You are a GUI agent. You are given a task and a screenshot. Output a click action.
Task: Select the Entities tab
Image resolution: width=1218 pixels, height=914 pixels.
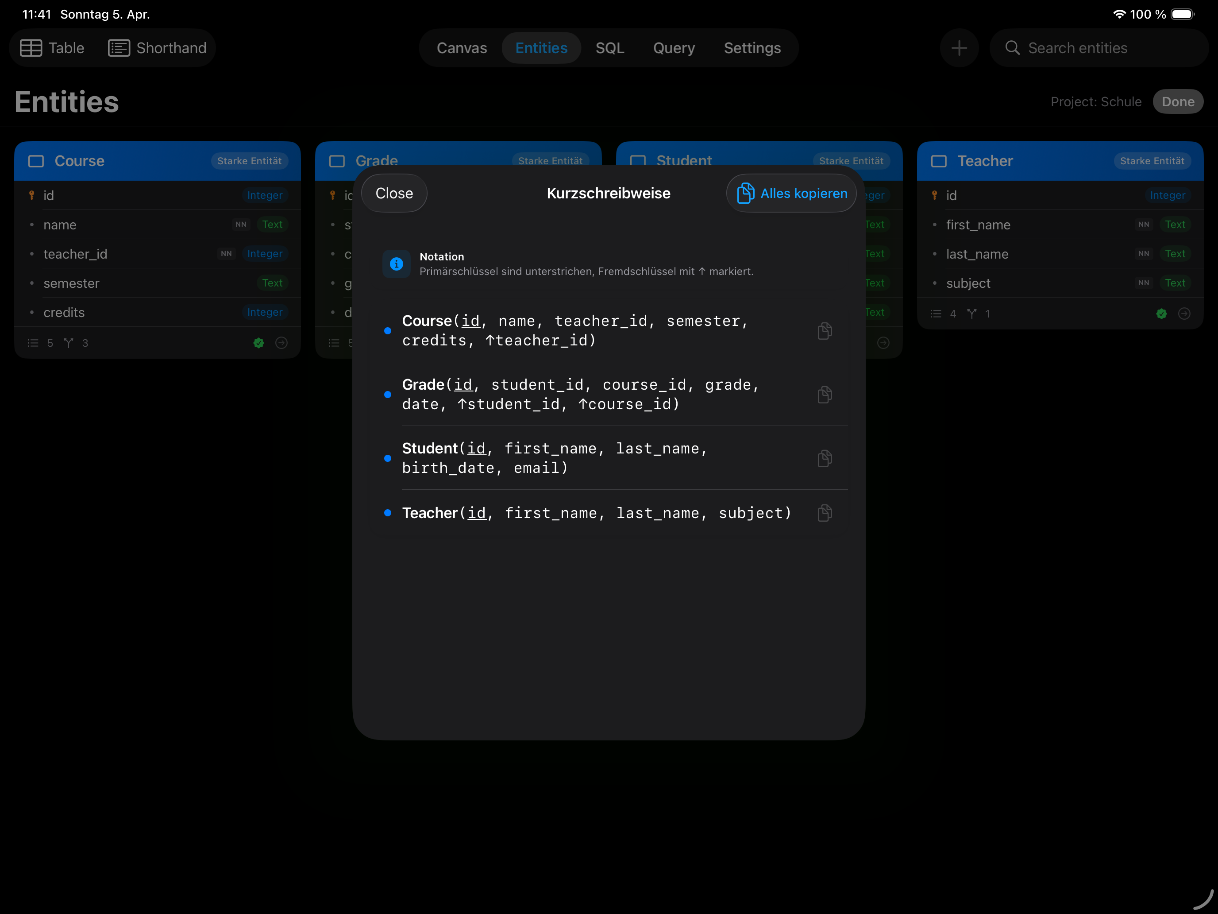coord(541,48)
